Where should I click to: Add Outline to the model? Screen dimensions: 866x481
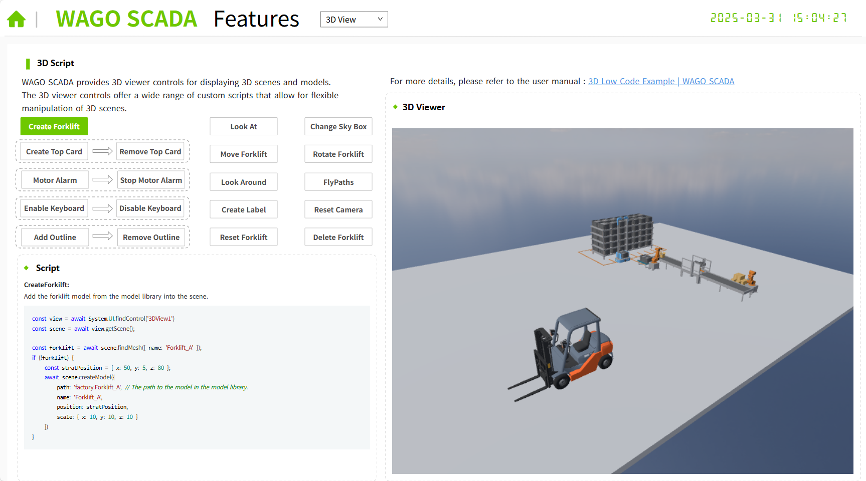coord(55,237)
